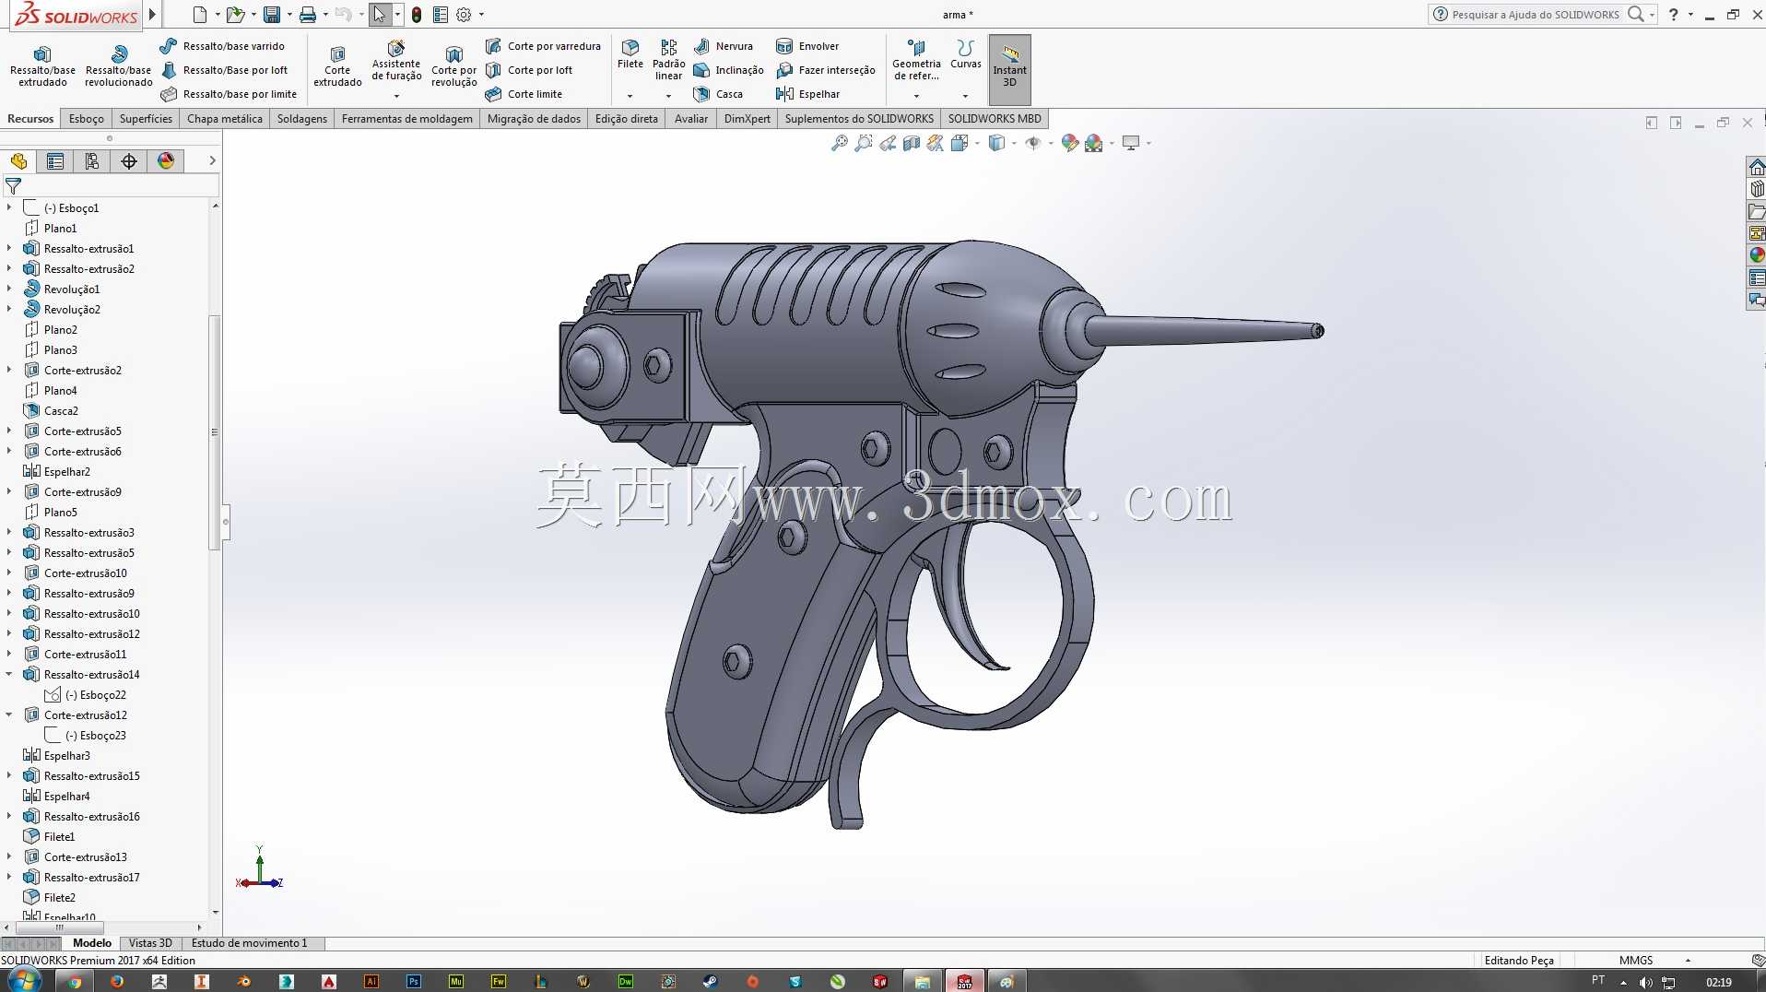Click the feature tree vertical scrollbar
1766x992 pixels.
[215, 433]
